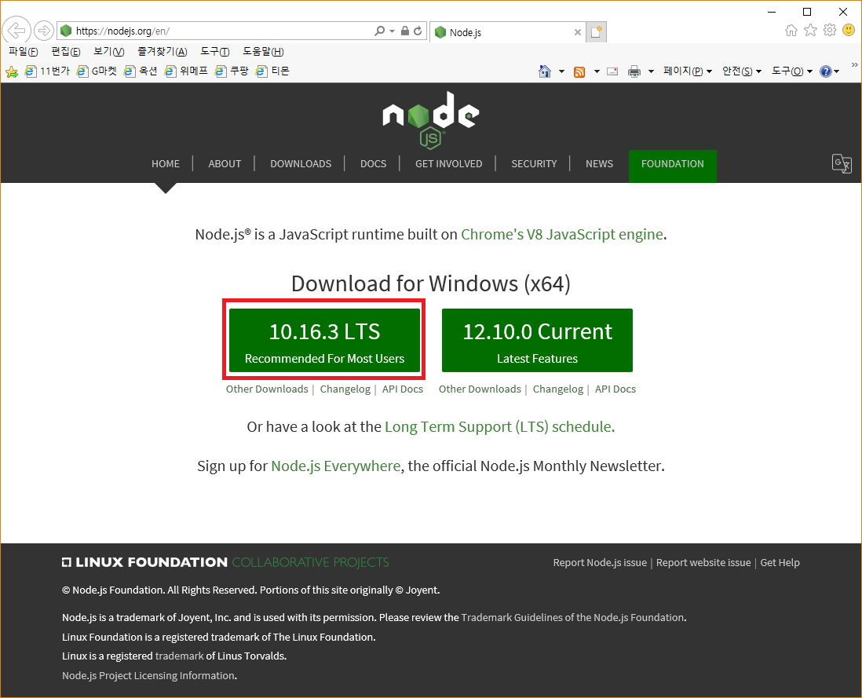Image resolution: width=862 pixels, height=698 pixels.
Task: Open Changelog under LTS button
Action: [x=345, y=389]
